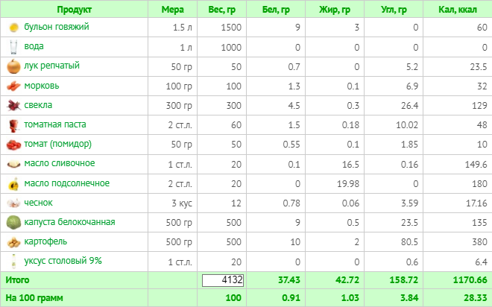Click the Мера column header
Screen dimensions: 492x307
click(x=173, y=10)
